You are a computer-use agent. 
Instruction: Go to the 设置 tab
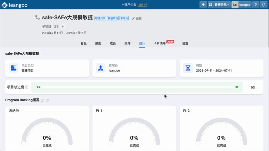click(185, 43)
